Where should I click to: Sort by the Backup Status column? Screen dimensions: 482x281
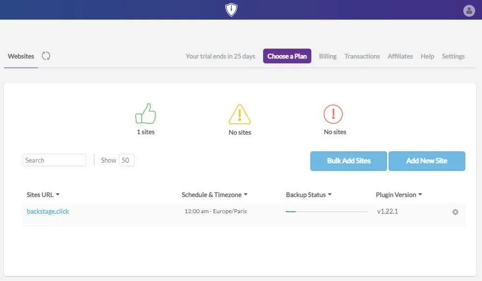click(308, 195)
